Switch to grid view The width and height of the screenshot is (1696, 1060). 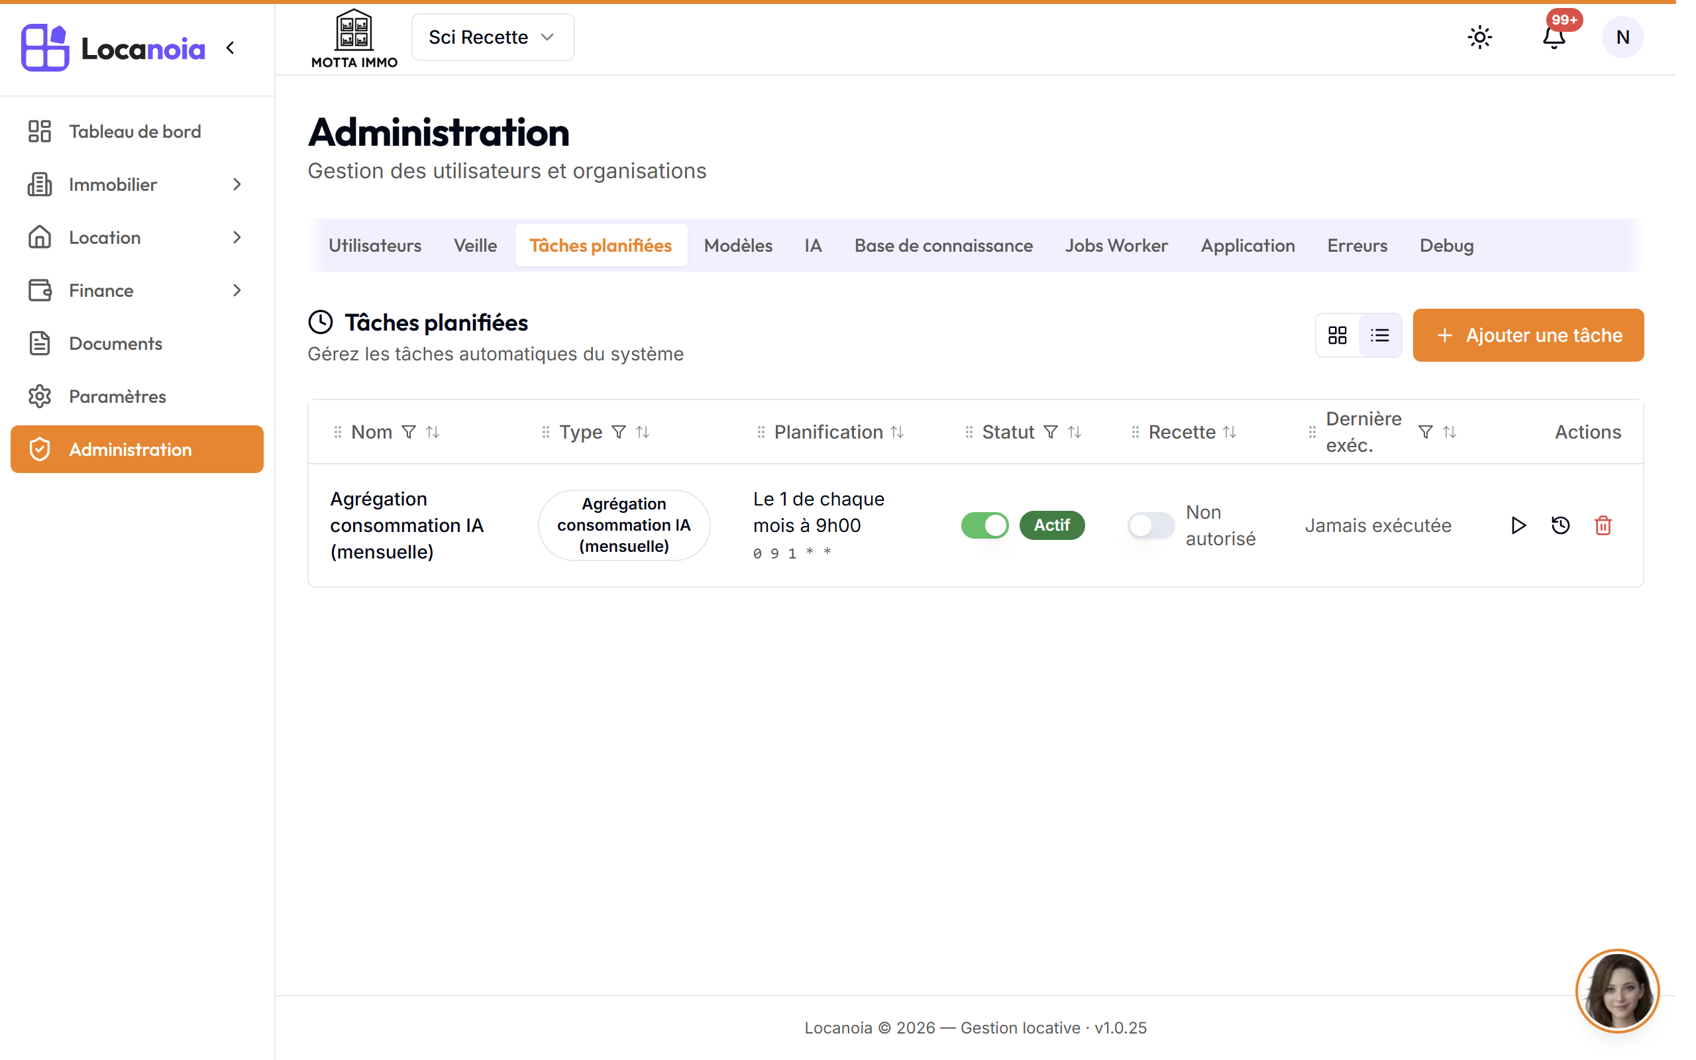1337,335
